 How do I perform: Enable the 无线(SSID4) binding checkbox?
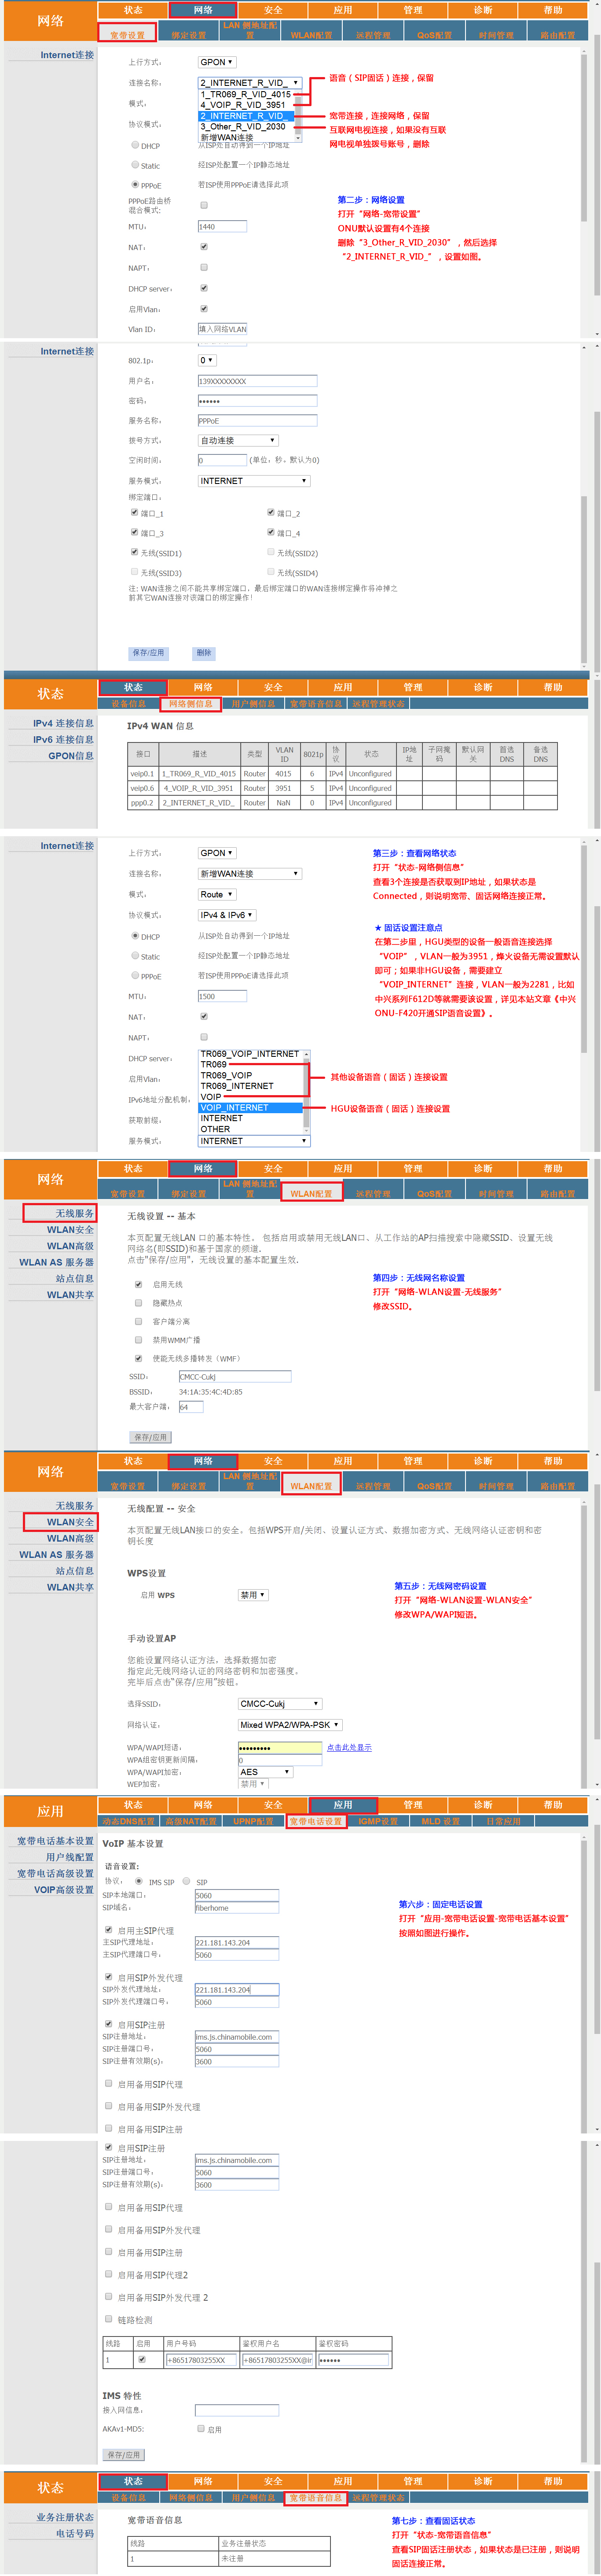click(271, 572)
